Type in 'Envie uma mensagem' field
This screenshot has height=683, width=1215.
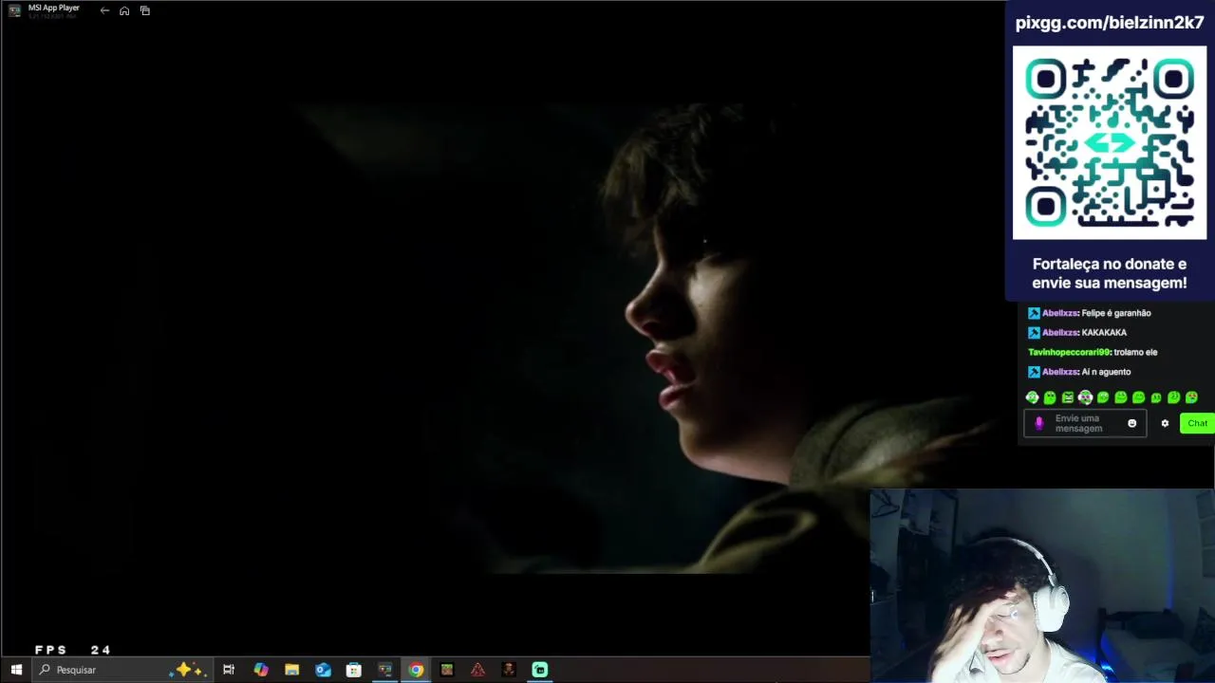click(1085, 423)
